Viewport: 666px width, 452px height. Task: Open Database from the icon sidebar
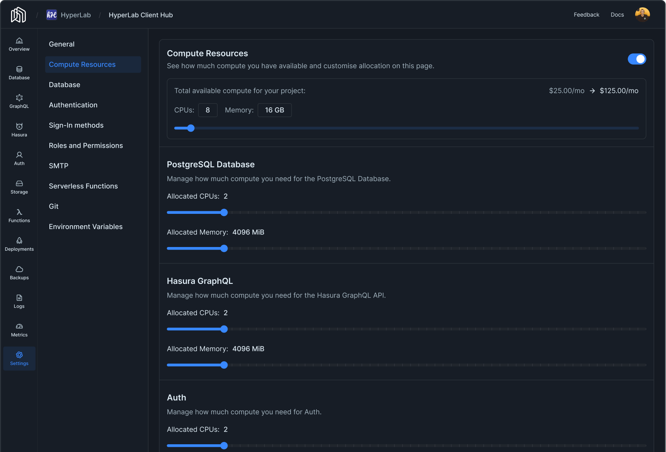click(19, 73)
